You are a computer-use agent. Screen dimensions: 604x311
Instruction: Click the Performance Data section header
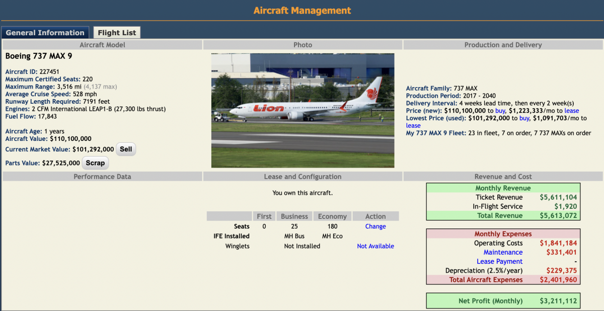tap(102, 177)
